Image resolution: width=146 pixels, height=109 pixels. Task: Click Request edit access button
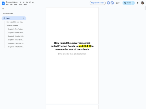click(x=98, y=3)
